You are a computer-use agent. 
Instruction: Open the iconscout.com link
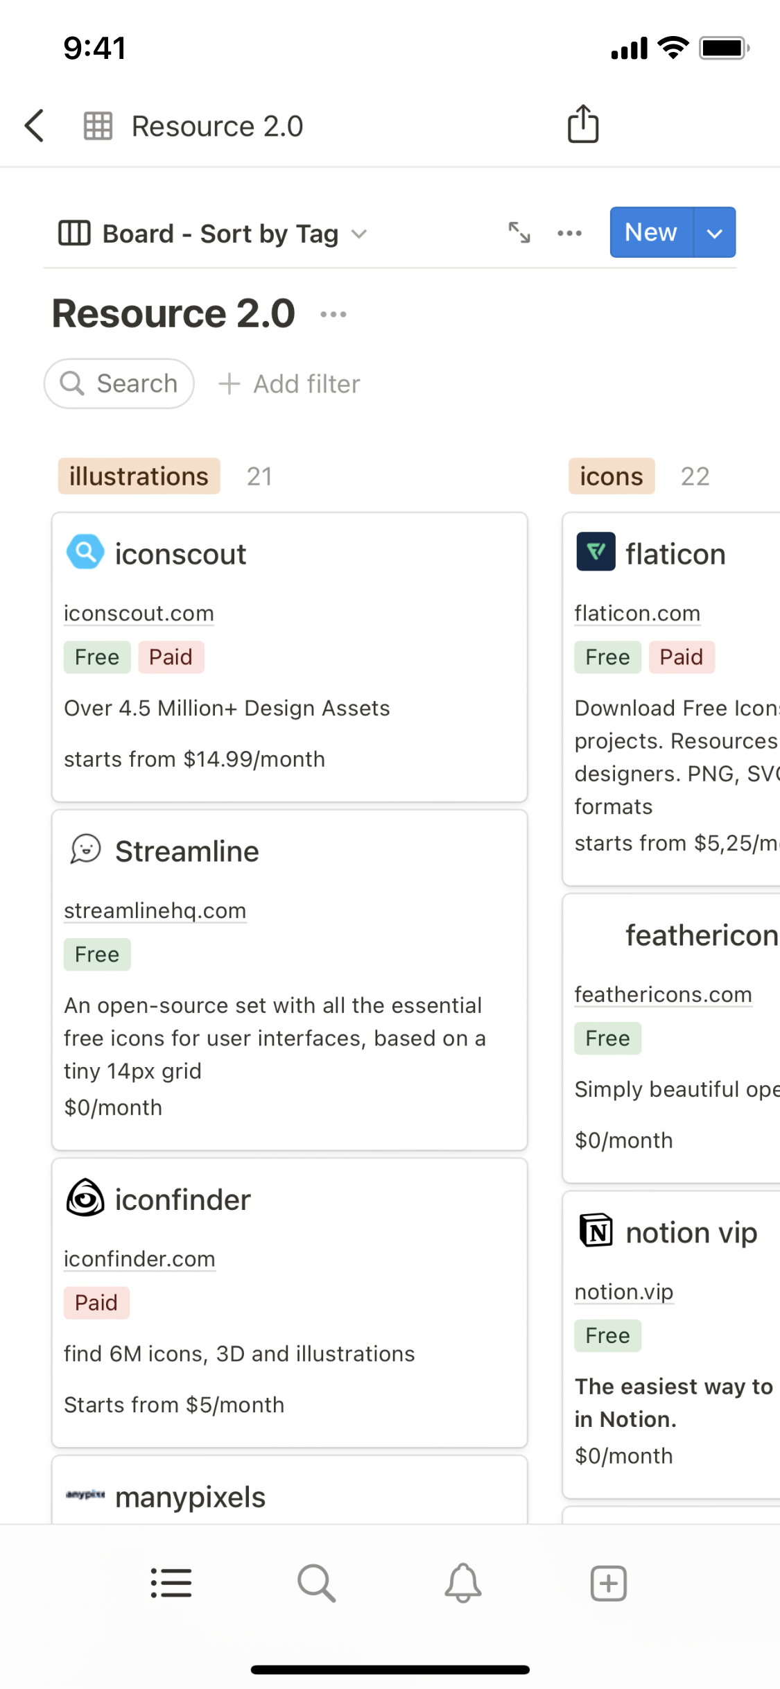[139, 614]
